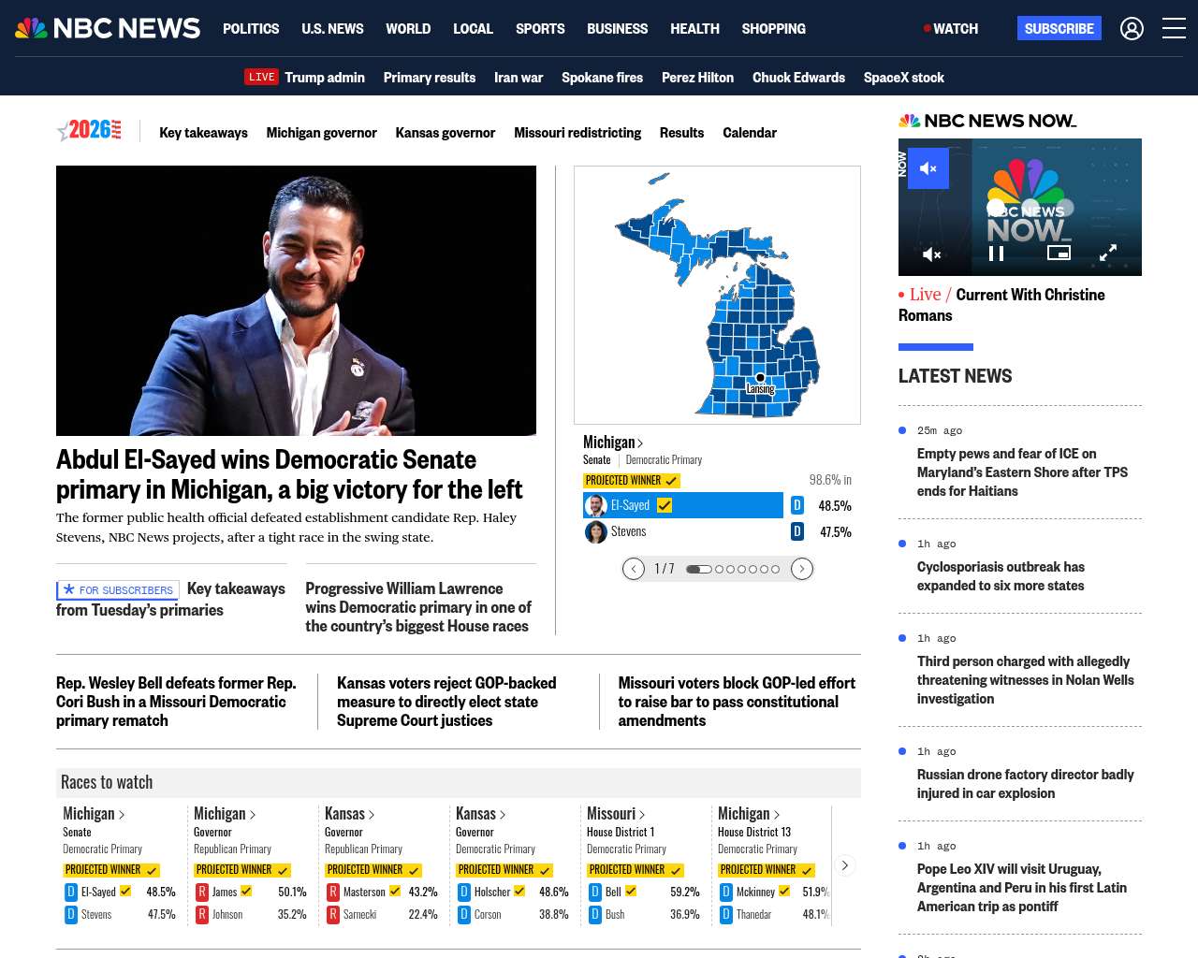
Task: Open the Current With Christine Romans live link
Action: point(1001,305)
